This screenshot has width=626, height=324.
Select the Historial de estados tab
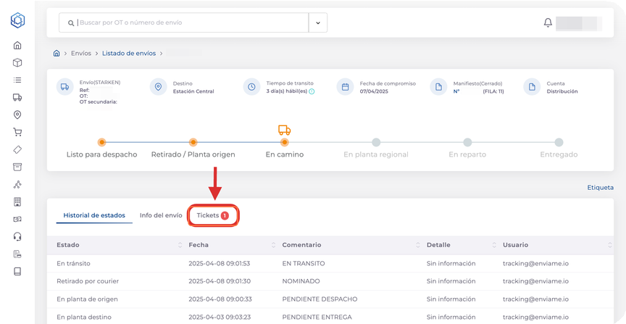point(94,215)
